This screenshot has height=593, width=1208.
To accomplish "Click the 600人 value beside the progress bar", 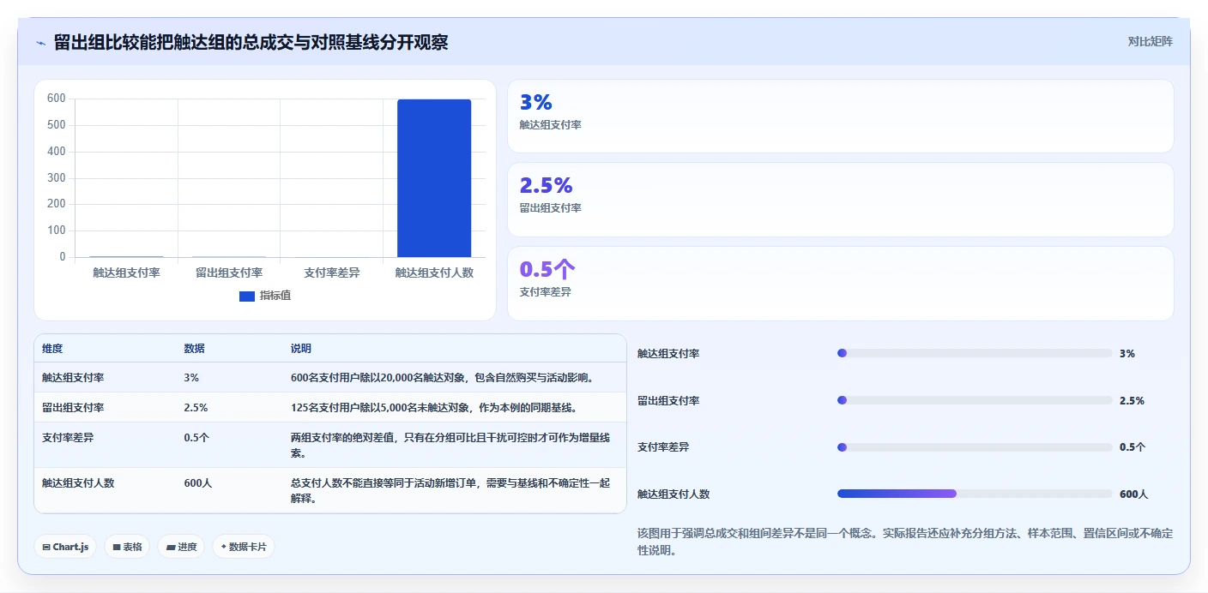I will point(1133,494).
